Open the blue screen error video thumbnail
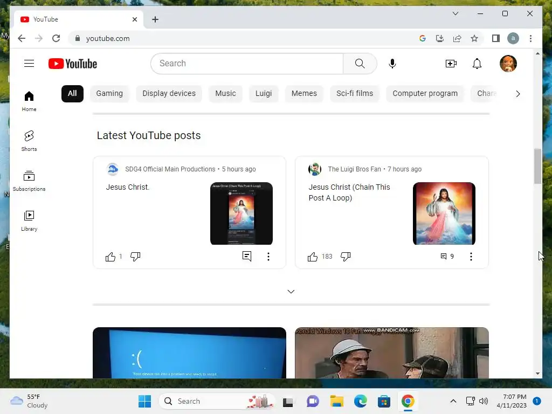Screen dimensions: 552x414 189,353
